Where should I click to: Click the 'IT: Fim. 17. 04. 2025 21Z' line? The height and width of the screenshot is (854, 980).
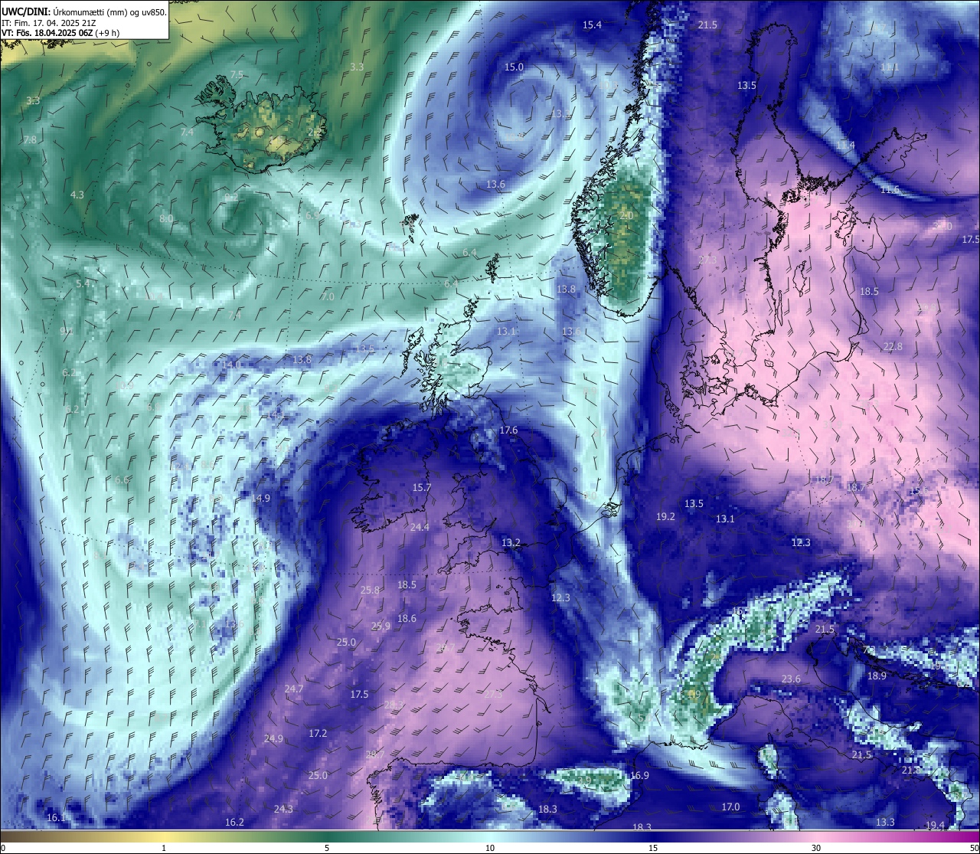pyautogui.click(x=49, y=23)
